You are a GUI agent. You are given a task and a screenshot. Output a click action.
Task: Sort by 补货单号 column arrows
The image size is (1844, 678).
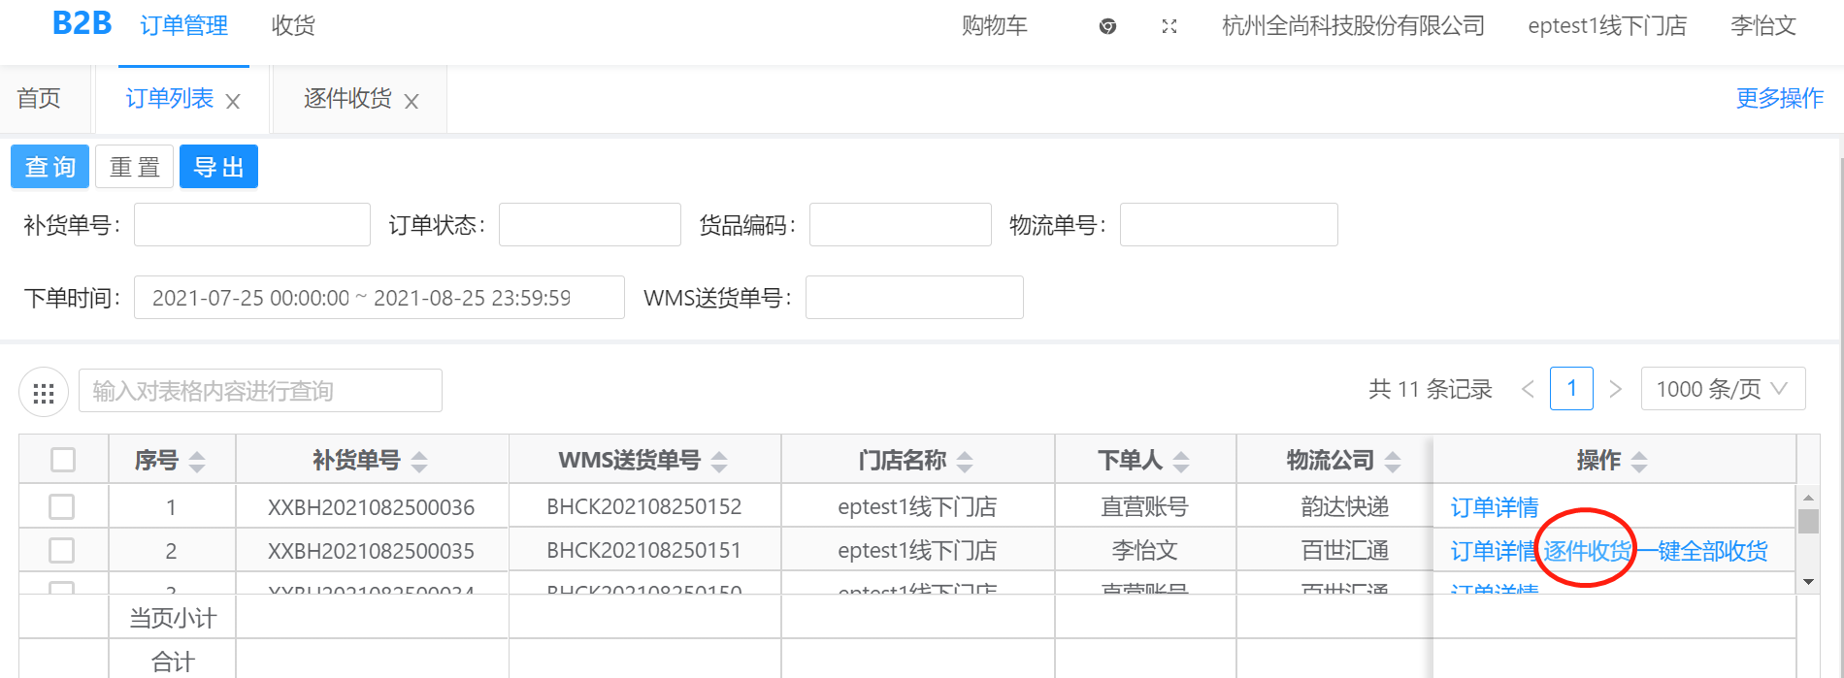click(x=419, y=462)
